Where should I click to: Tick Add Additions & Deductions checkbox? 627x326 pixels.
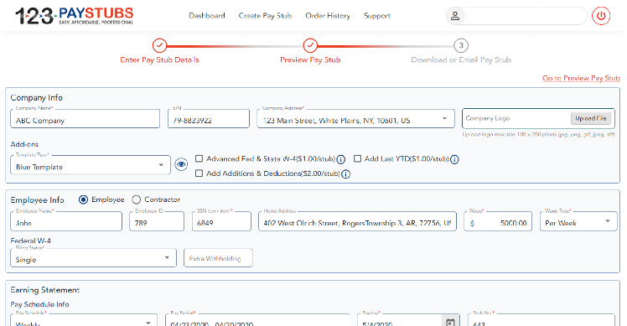click(x=199, y=173)
